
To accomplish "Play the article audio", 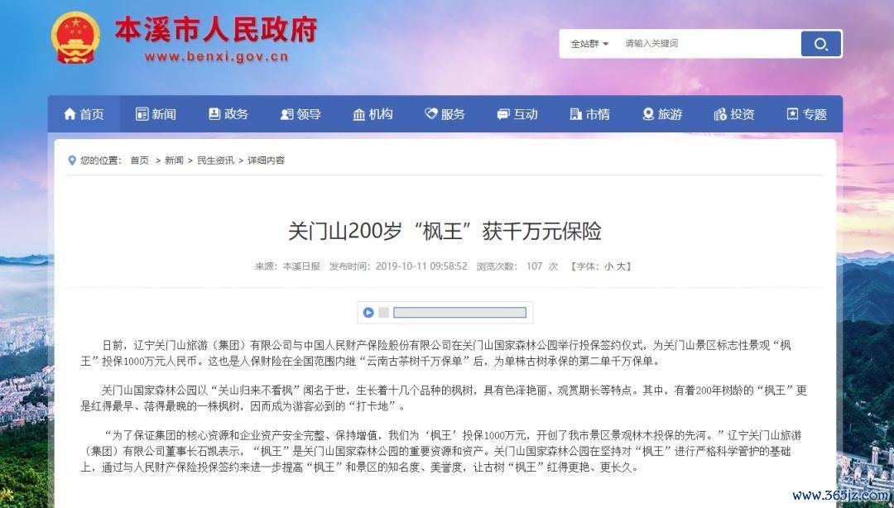I will (x=368, y=313).
